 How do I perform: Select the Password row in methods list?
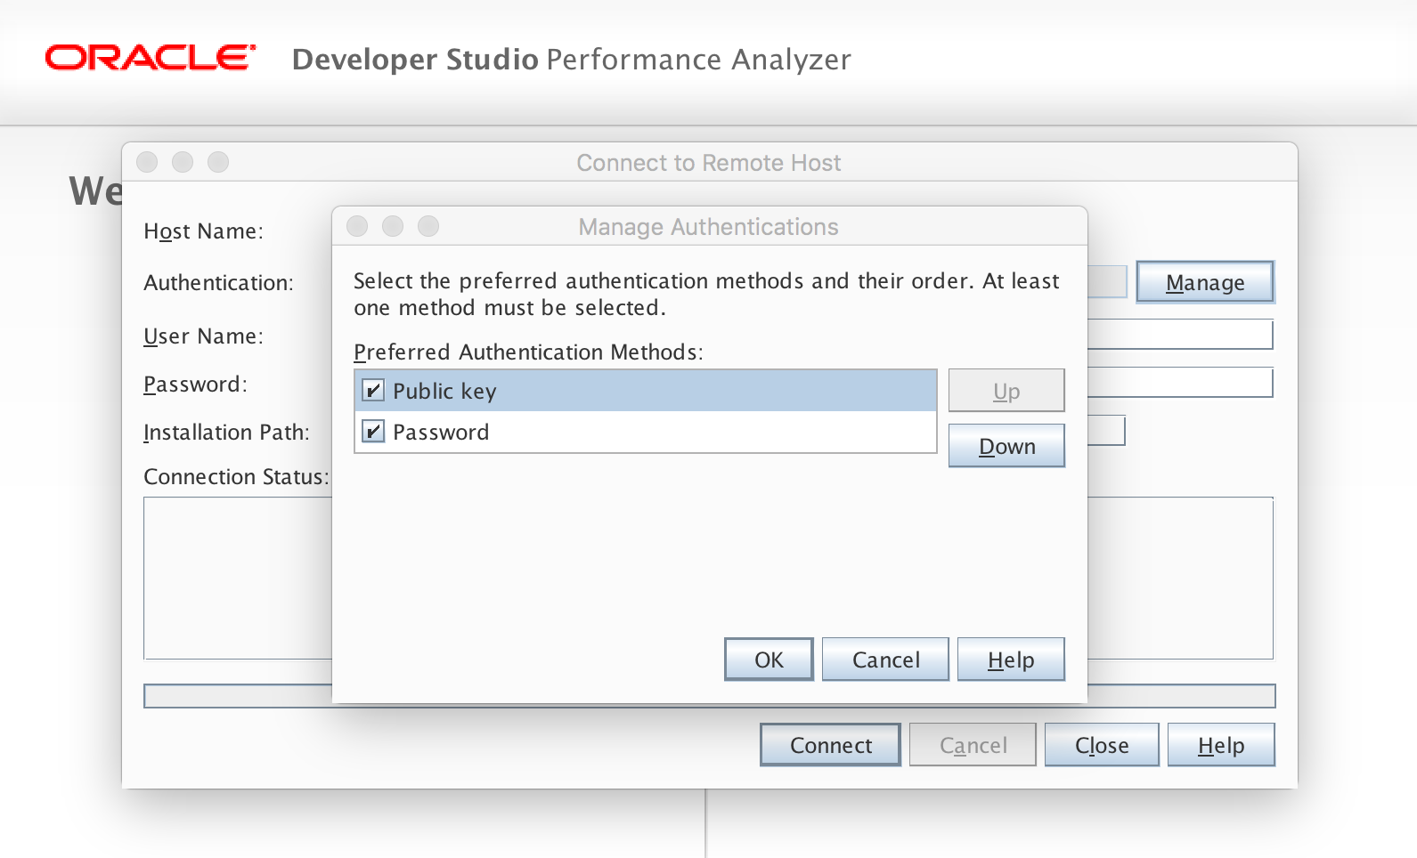(646, 432)
